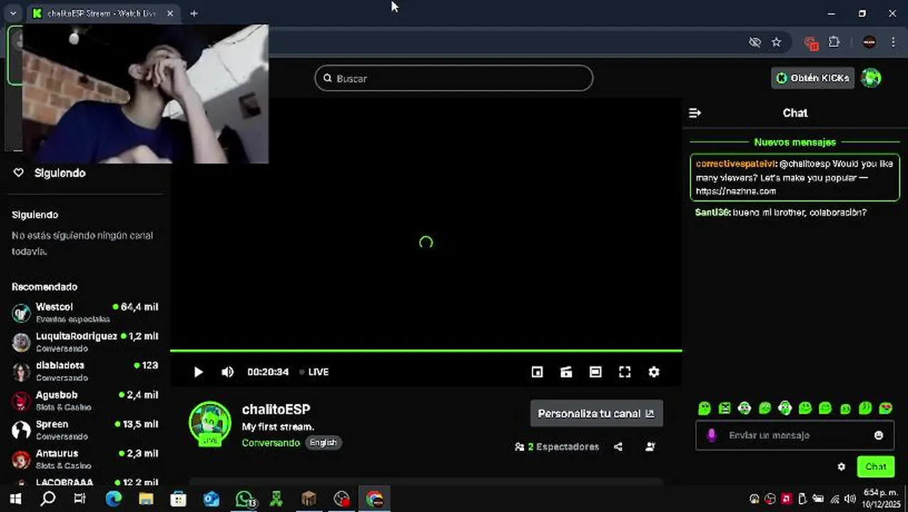908x512 pixels.
Task: Enter fullscreen on the video player
Action: [624, 372]
